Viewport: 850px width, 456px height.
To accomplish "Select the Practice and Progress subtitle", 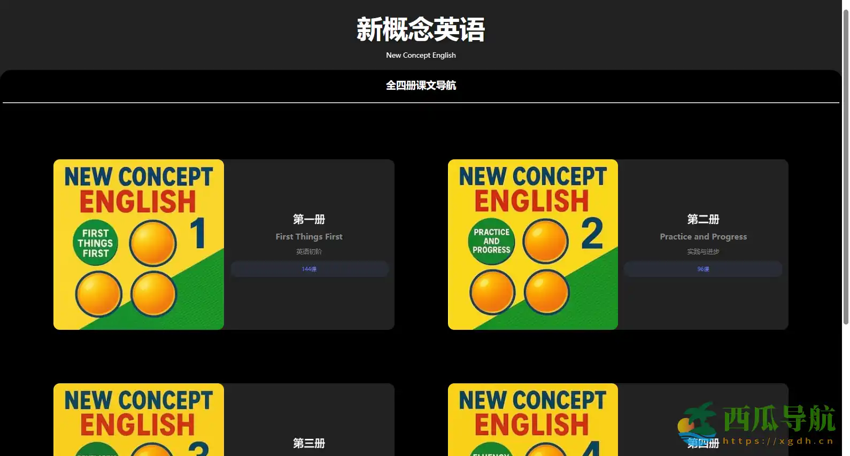I will point(703,236).
